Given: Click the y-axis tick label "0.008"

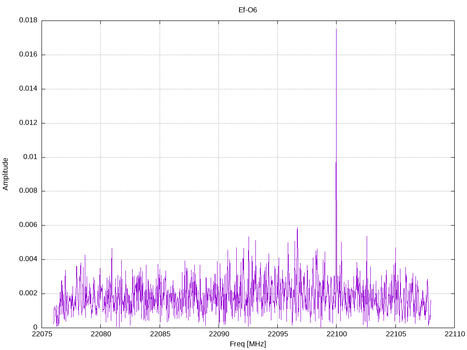Looking at the screenshot, I should (x=28, y=191).
